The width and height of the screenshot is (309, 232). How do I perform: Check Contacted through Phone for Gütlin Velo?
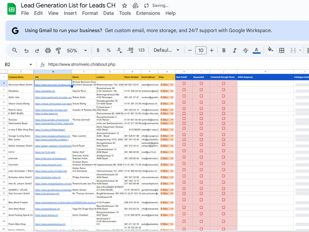coord(223,96)
